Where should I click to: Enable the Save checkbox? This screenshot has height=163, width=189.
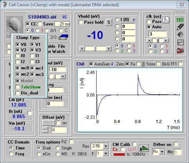[40, 24]
